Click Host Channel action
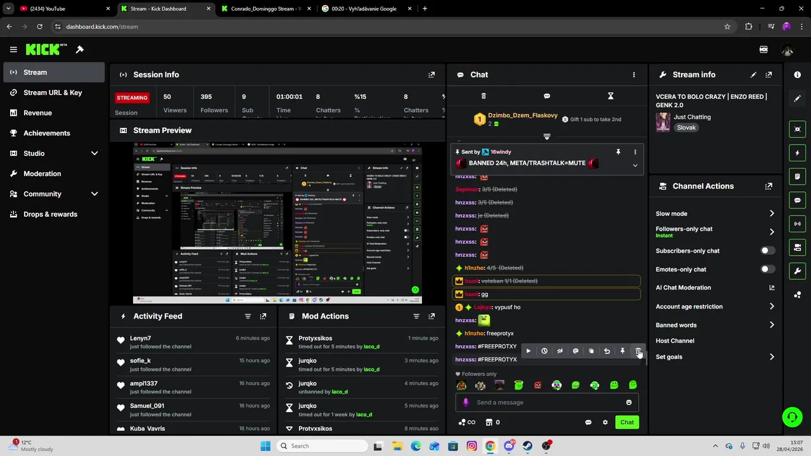 (x=675, y=341)
